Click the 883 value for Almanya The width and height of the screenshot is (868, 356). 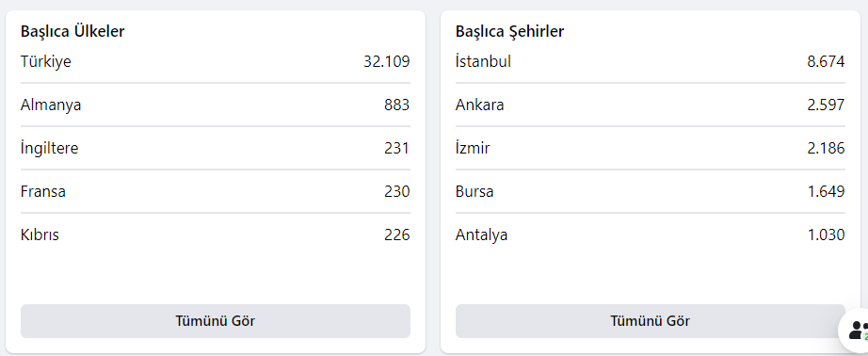coord(397,105)
